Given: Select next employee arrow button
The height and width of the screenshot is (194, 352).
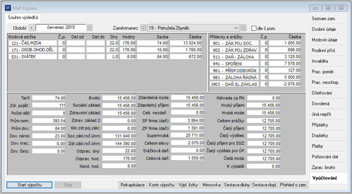Looking at the screenshot, I should coord(243,28).
